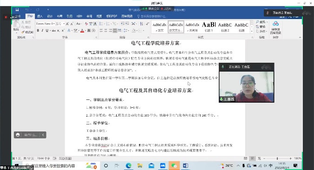Viewport: 314px width, 170px height.
Task: Click the emoji face icon in chat bar
Action: click(x=18, y=135)
